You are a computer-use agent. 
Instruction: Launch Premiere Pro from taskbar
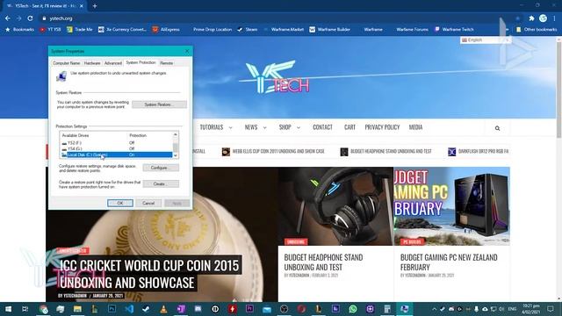(249, 309)
